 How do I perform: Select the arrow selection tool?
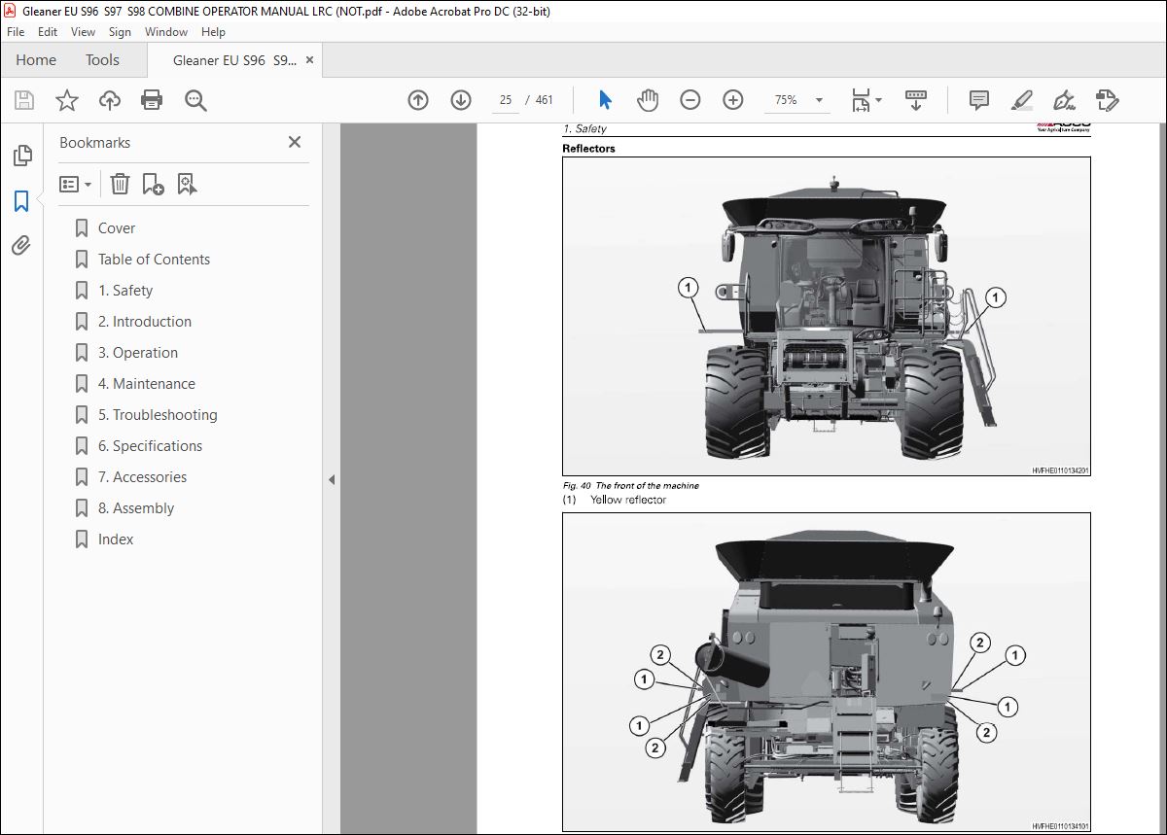605,100
